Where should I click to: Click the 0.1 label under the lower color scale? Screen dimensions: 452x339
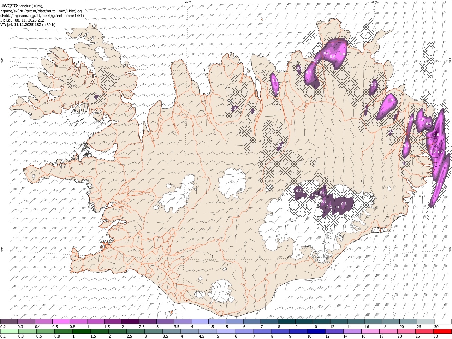(x=2, y=337)
